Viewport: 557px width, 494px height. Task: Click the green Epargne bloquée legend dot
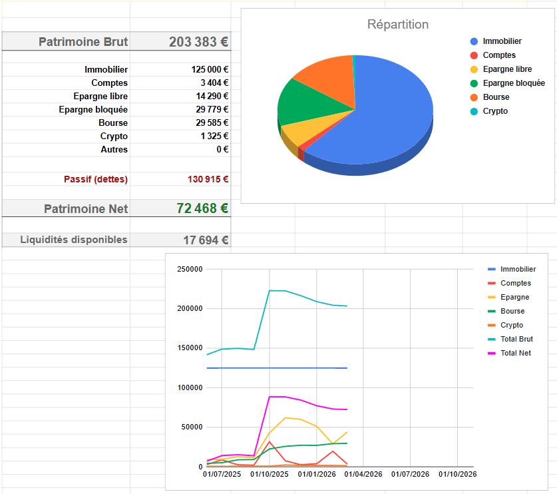[474, 83]
